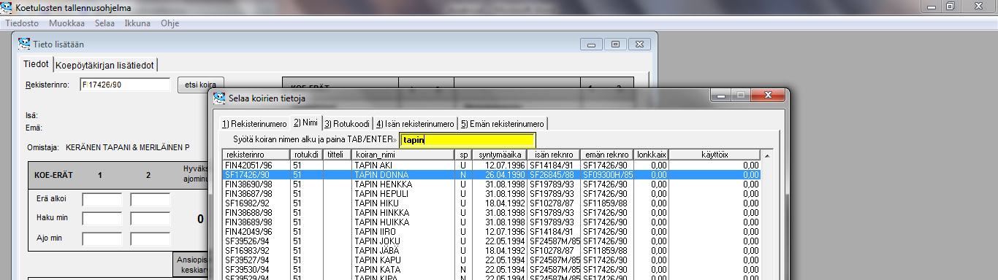998x280 pixels.
Task: Click Haku min field for round 1
Action: pyautogui.click(x=102, y=219)
